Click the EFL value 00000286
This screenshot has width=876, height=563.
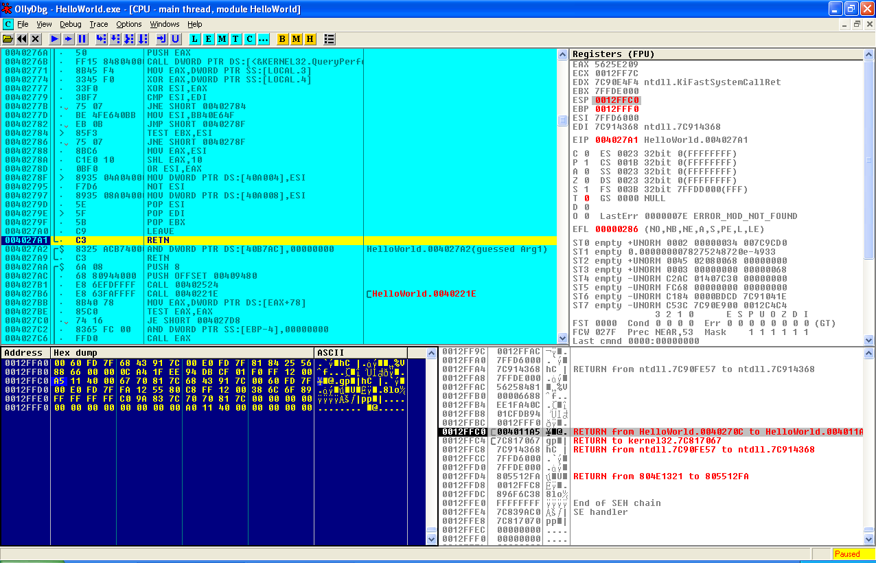click(616, 229)
